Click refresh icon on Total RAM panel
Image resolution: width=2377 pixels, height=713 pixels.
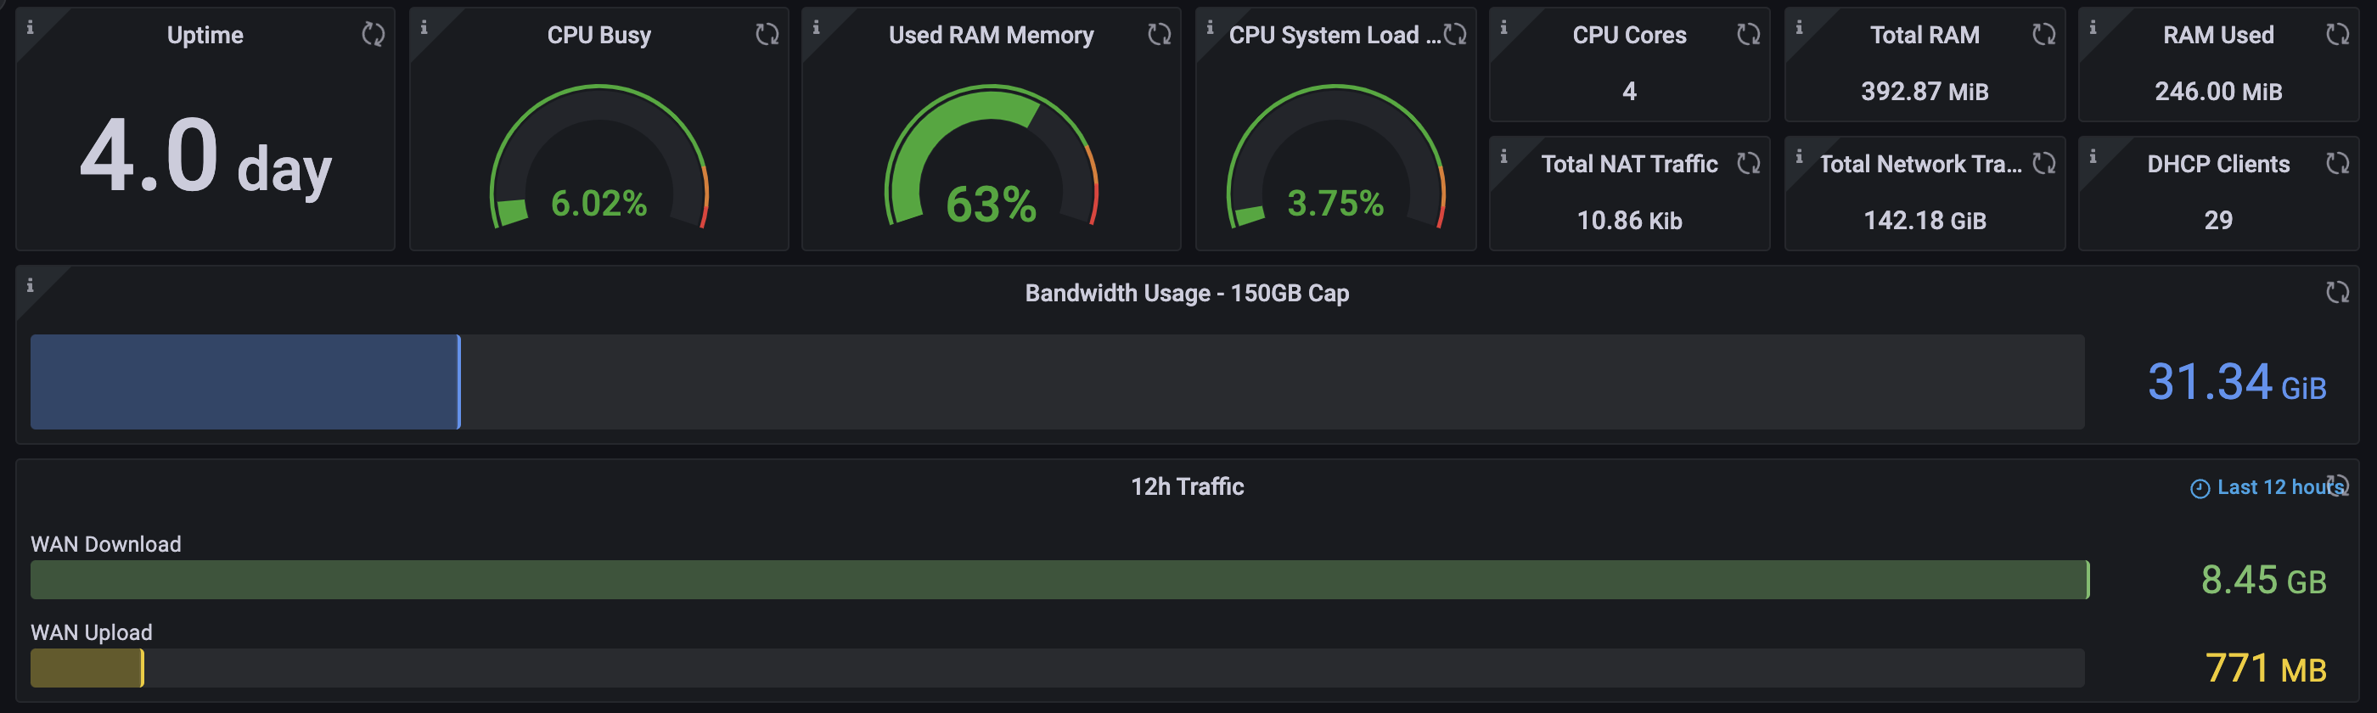click(2043, 34)
